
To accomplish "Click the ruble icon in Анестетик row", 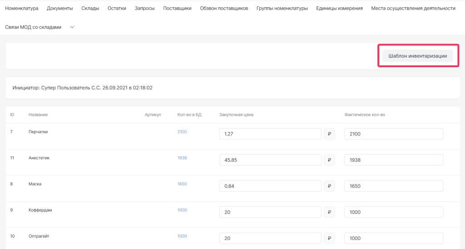I will 329,160.
